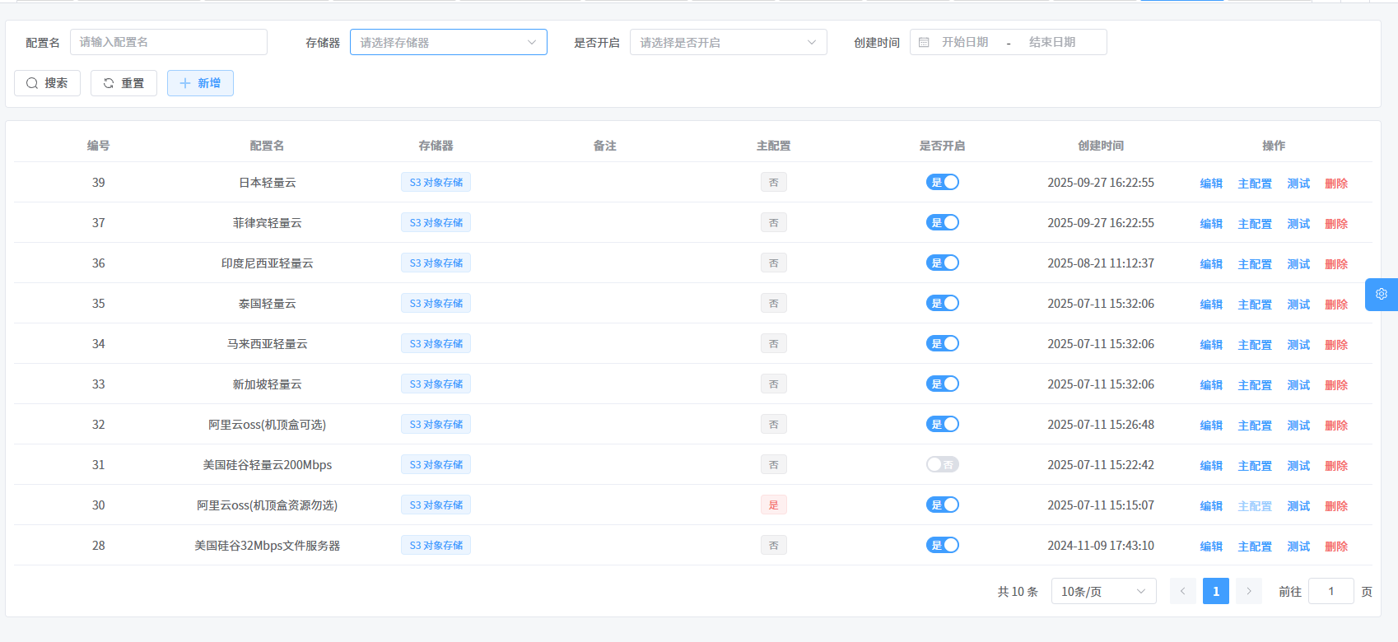Toggle enabled switch for 马来西亚轻量云
Screen dimensions: 1398x642
tap(943, 343)
